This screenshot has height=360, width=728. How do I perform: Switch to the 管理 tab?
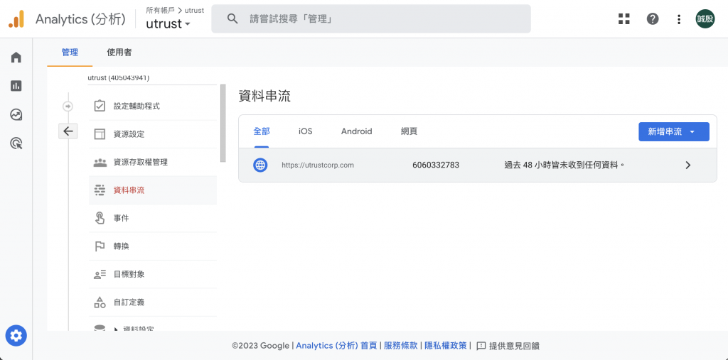(x=70, y=53)
